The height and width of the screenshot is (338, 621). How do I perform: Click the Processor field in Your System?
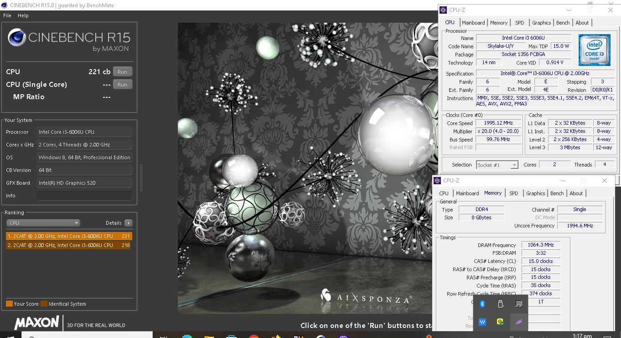(84, 132)
